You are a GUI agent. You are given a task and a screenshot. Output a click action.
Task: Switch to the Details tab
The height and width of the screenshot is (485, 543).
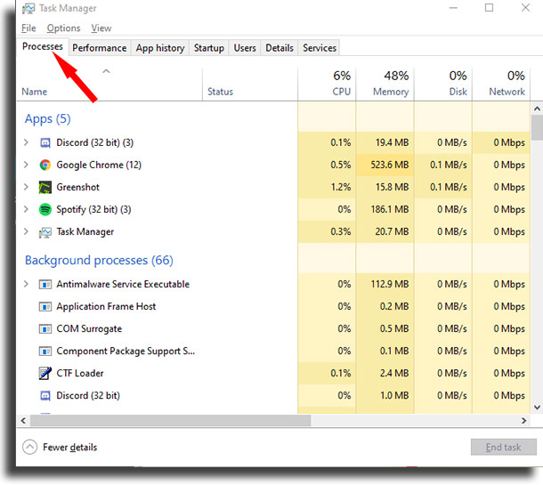[280, 48]
